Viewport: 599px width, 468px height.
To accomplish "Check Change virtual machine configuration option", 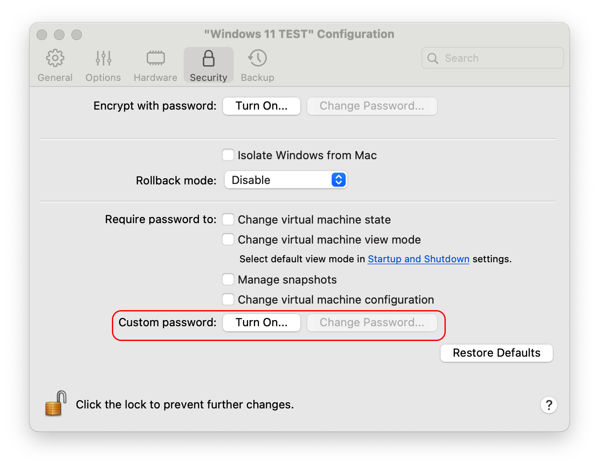I will click(228, 300).
